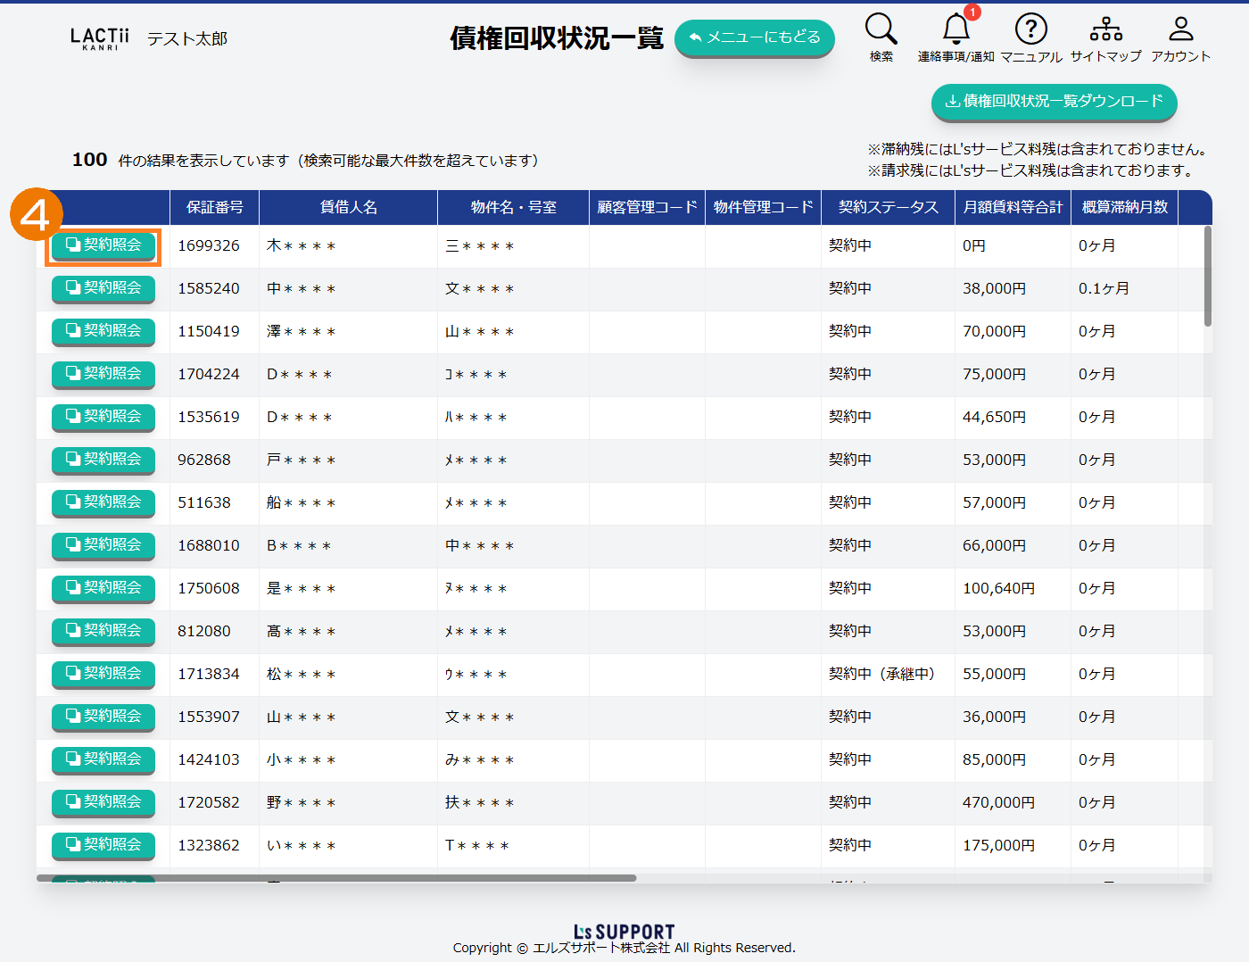1249x962 pixels.
Task: Download the 債権回収状況一覧 list
Action: click(x=1054, y=101)
